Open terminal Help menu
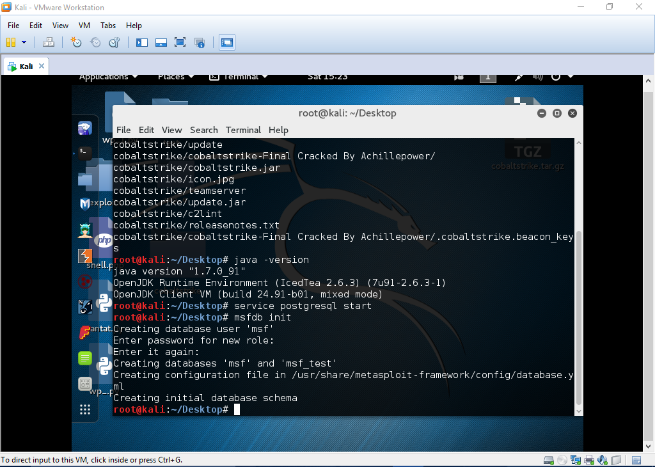The height and width of the screenshot is (467, 655). (x=278, y=130)
